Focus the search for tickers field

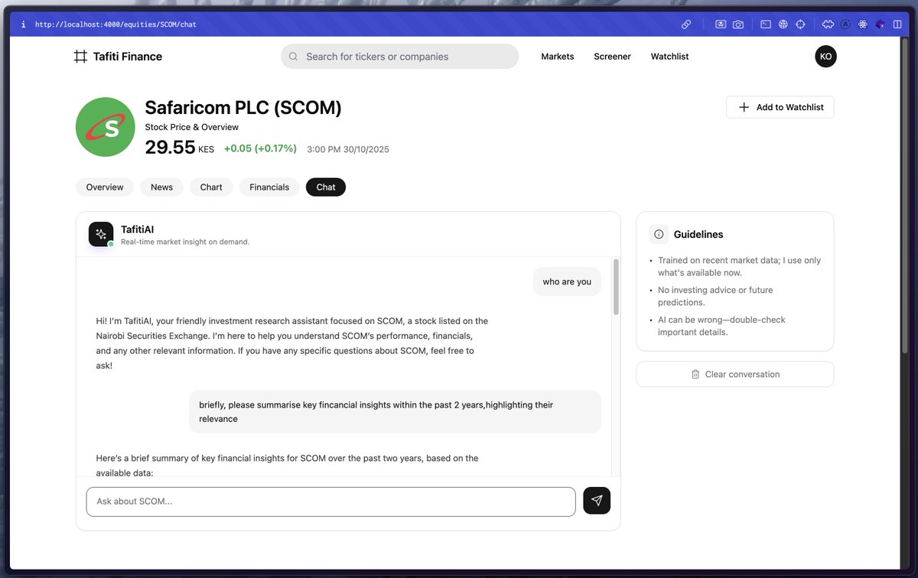(399, 57)
